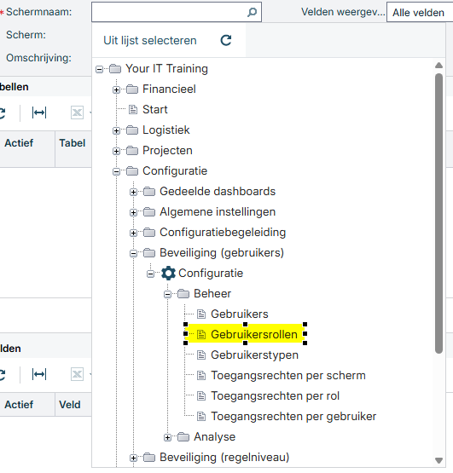The height and width of the screenshot is (473, 453).
Task: Click the tree scrollbar down arrow
Action: point(438,460)
